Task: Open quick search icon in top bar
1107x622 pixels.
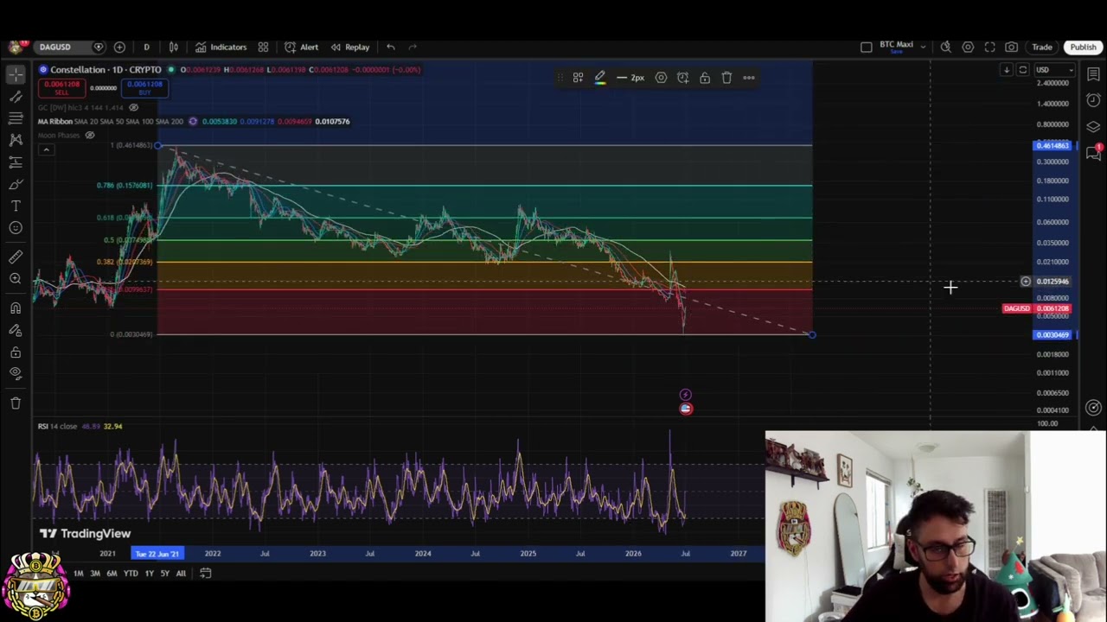Action: click(x=946, y=47)
